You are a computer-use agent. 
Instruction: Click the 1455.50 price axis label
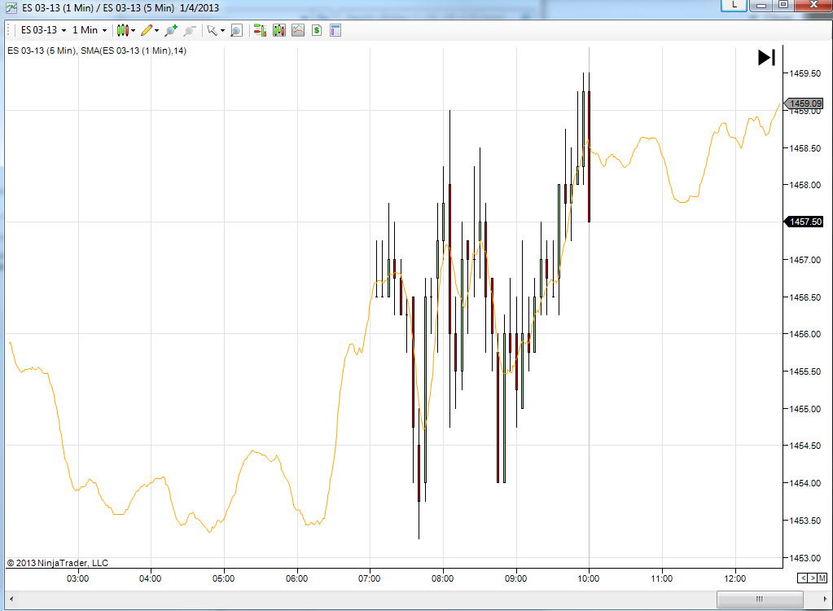(805, 371)
